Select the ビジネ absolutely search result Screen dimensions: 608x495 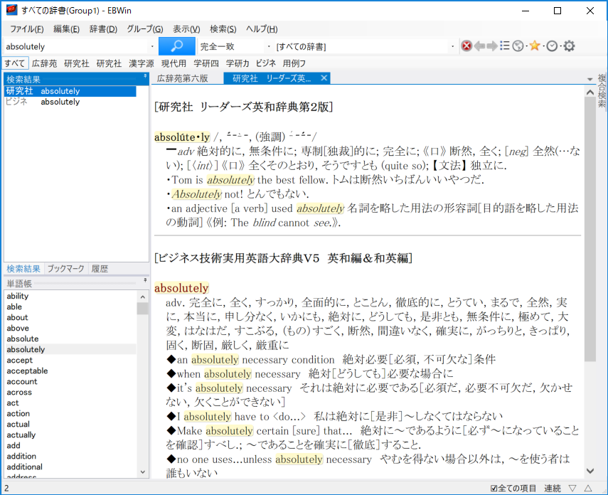pos(70,102)
